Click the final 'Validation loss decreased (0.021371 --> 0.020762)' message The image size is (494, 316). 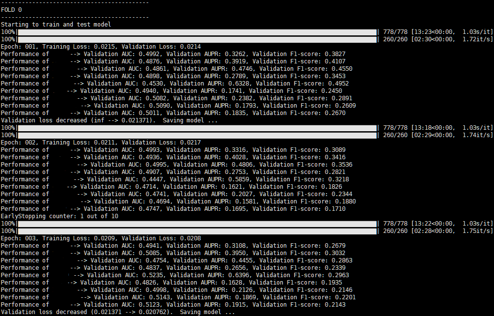118,312
